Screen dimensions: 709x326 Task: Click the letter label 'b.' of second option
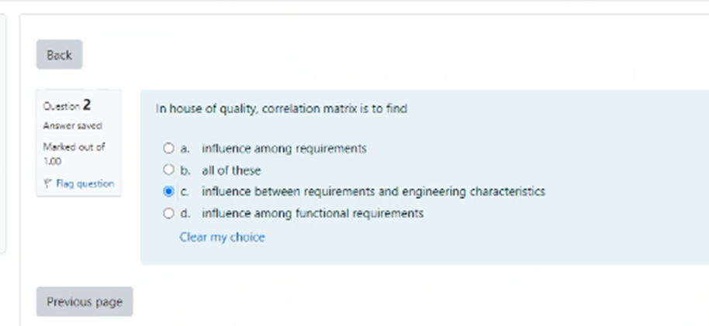[185, 170]
